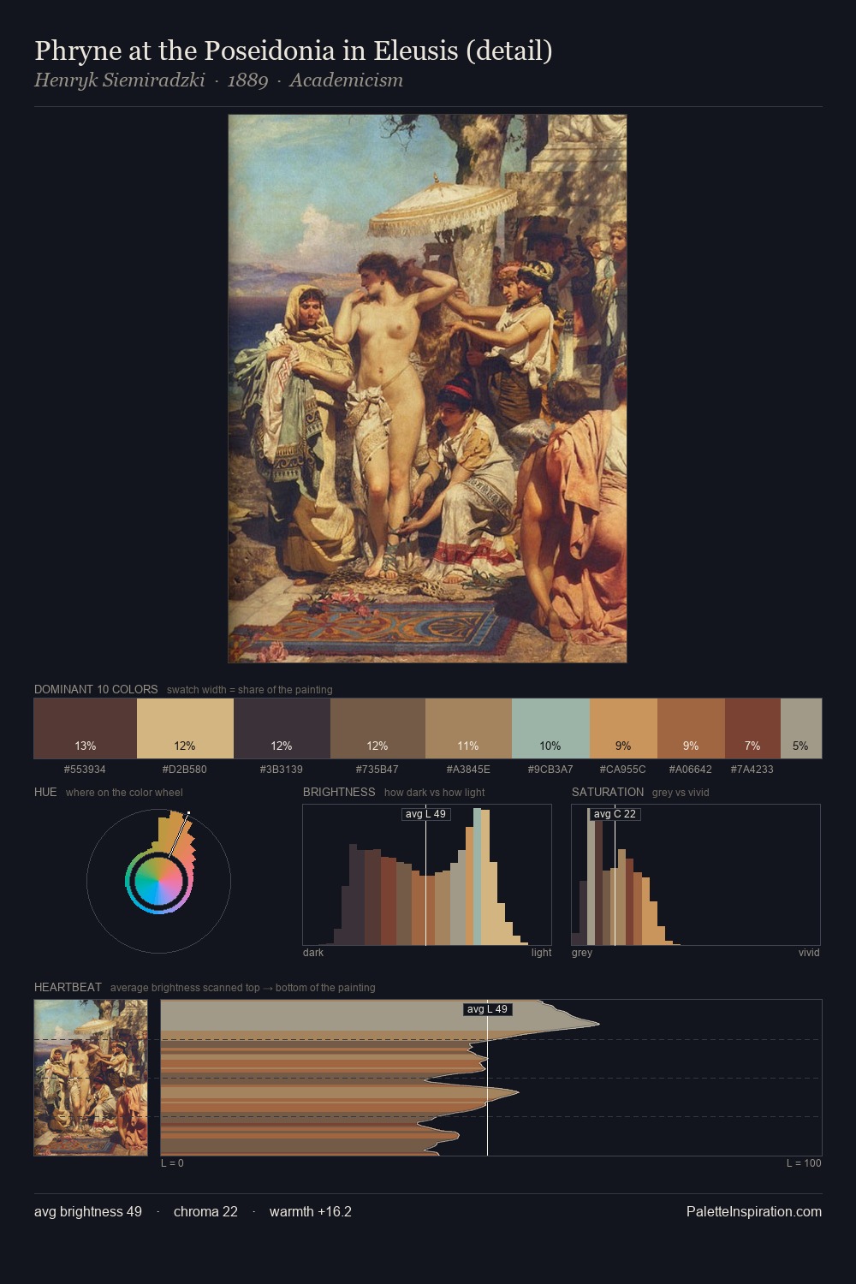Image resolution: width=856 pixels, height=1284 pixels.
Task: Click 'avg L 49' tag in heartbeat chart
Action: coord(488,1009)
